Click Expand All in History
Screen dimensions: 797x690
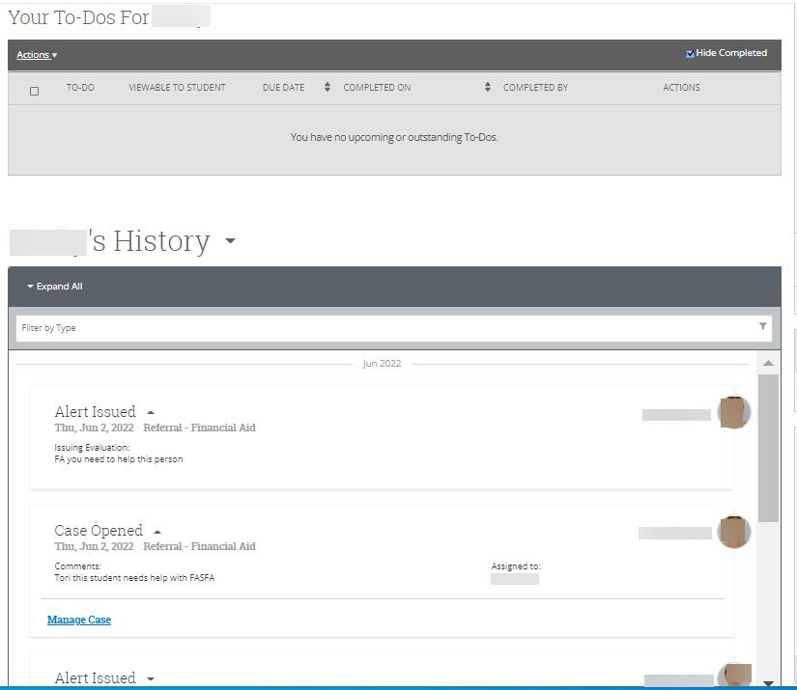pos(54,287)
